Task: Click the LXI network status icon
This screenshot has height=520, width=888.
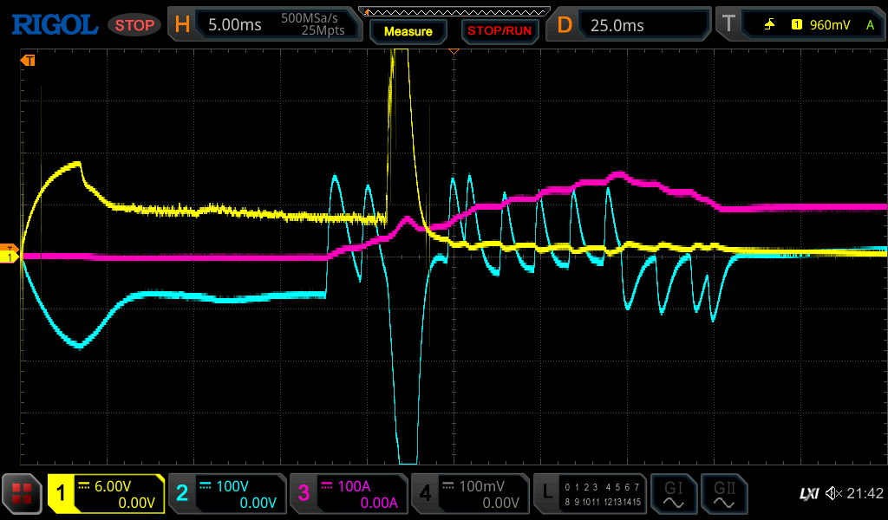Action: (808, 494)
